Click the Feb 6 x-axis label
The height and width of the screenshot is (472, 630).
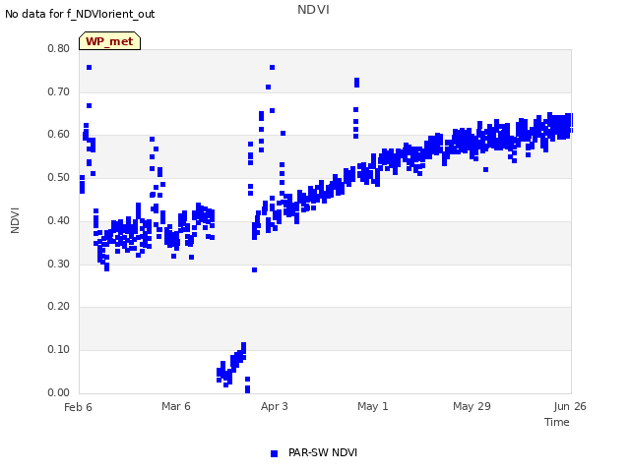point(78,407)
